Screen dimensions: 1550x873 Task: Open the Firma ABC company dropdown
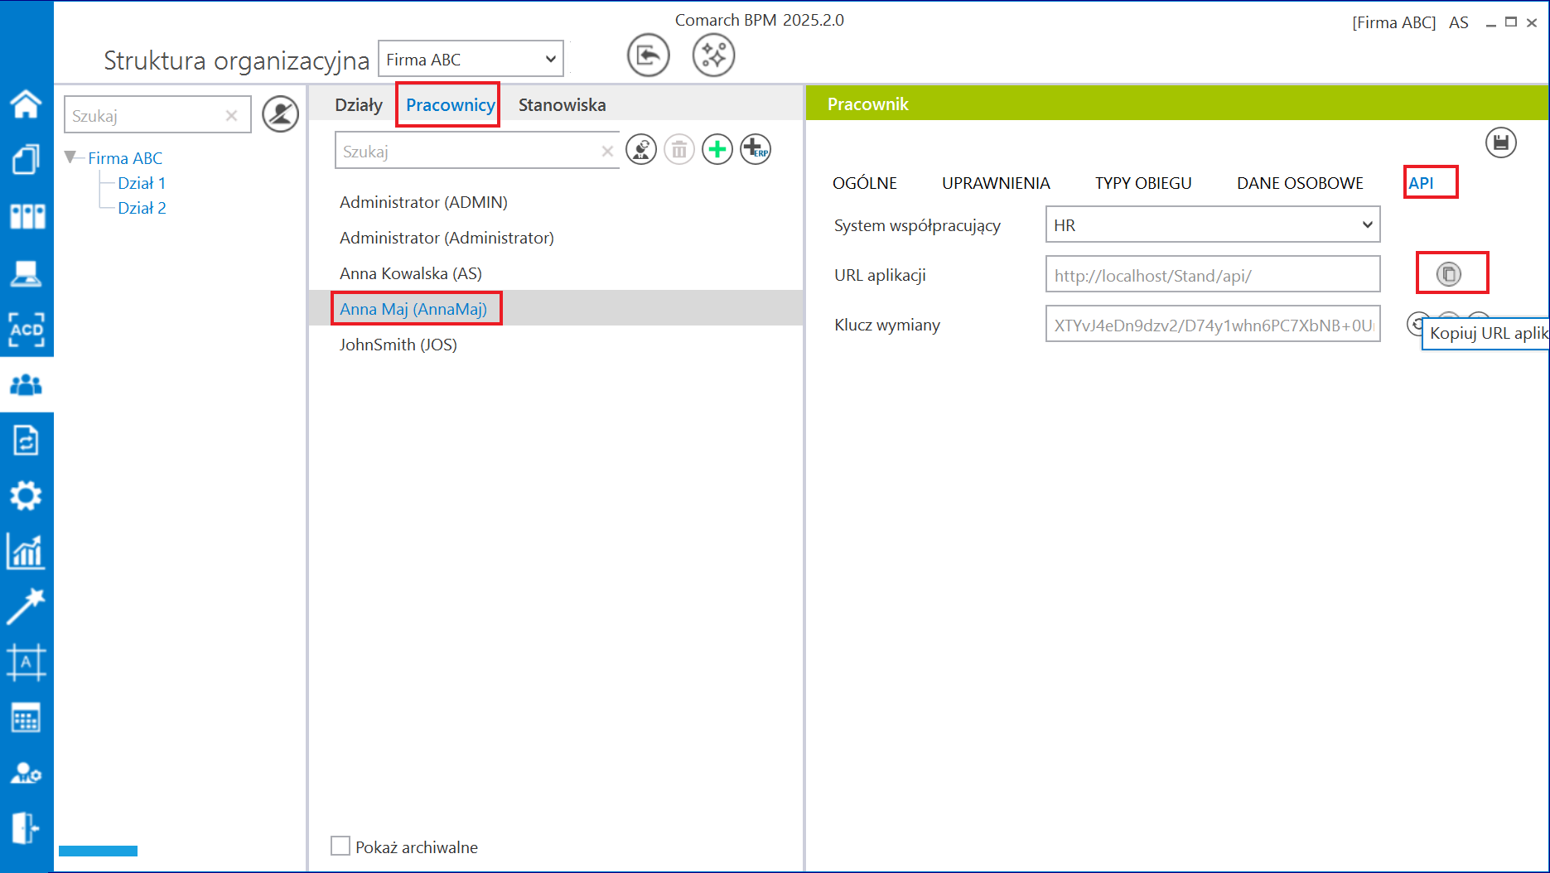click(471, 59)
